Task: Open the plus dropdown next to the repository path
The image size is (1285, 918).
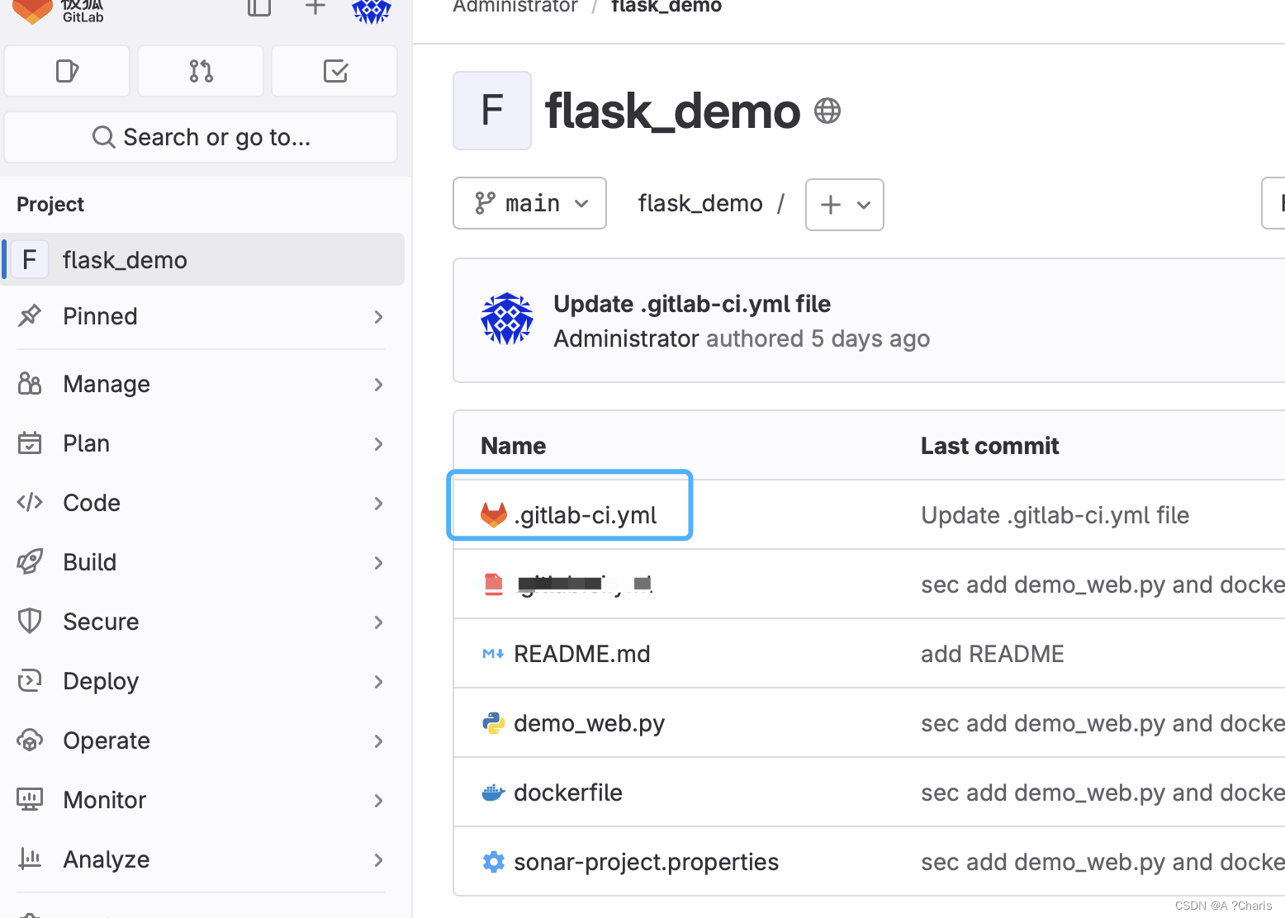Action: 844,205
